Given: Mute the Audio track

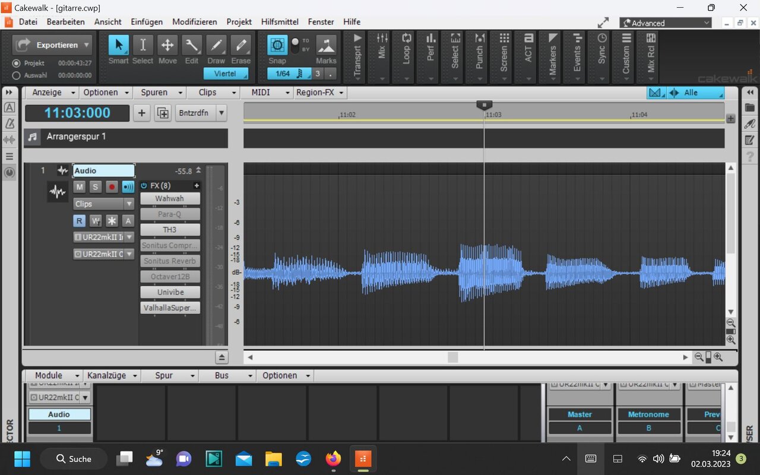Looking at the screenshot, I should [79, 187].
